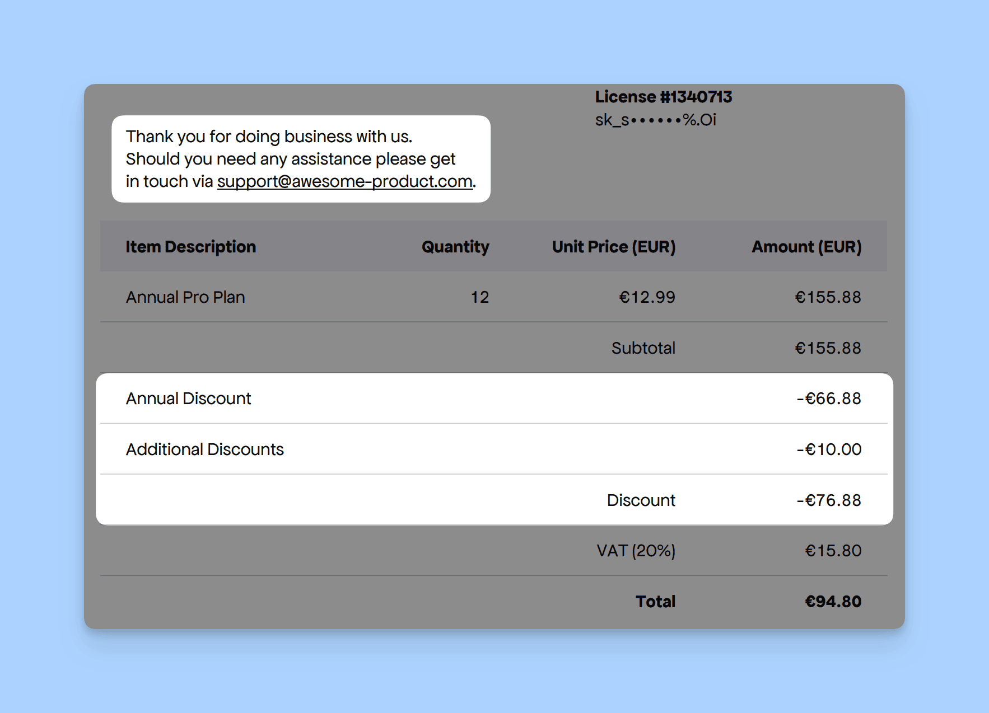Open the support@awesome-product.com email link
This screenshot has width=989, height=713.
345,181
